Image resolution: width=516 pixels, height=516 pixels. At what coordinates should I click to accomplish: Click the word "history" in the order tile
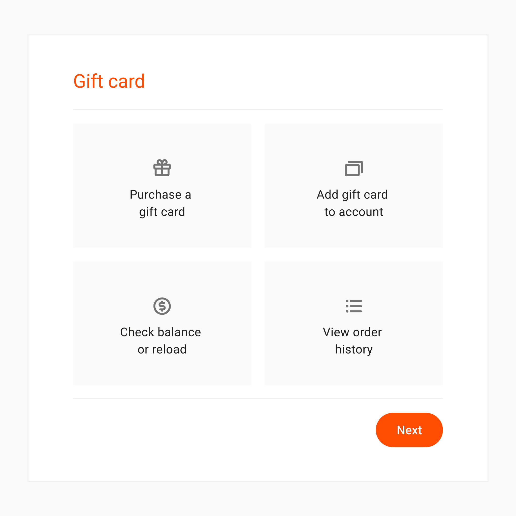click(354, 350)
